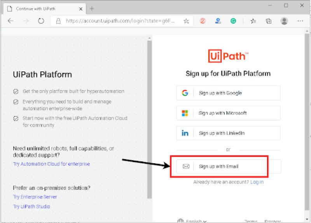Click the padlock site info icon
This screenshot has height=223, width=311.
[58, 21]
